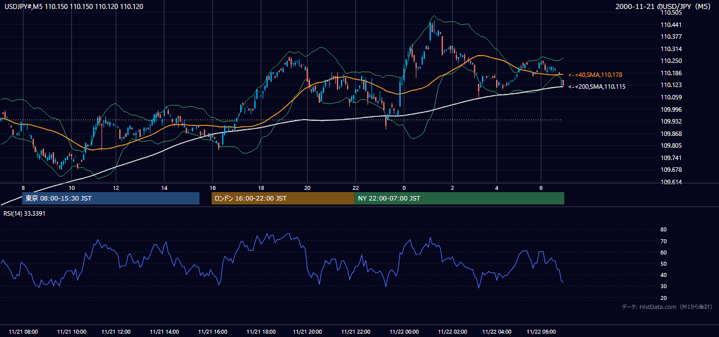Click RSI scale level 40
The width and height of the screenshot is (719, 337).
(x=663, y=275)
